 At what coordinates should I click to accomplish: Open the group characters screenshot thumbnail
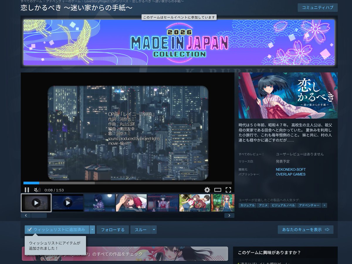click(x=194, y=203)
